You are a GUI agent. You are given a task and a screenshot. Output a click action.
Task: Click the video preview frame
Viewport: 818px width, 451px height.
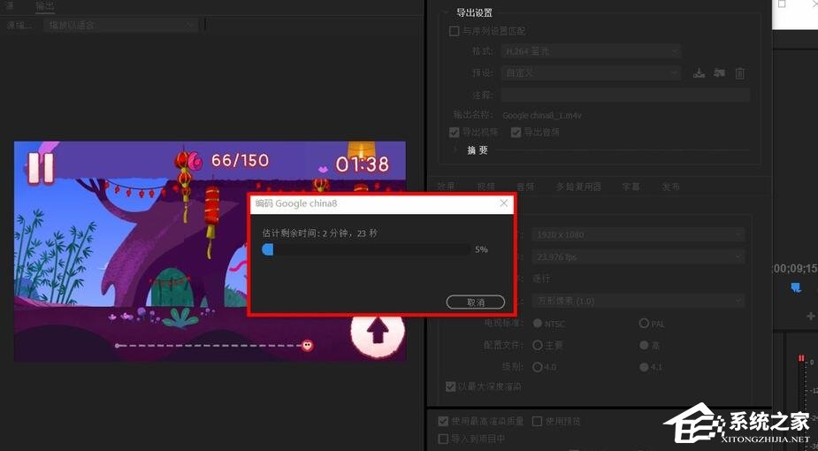(210, 251)
